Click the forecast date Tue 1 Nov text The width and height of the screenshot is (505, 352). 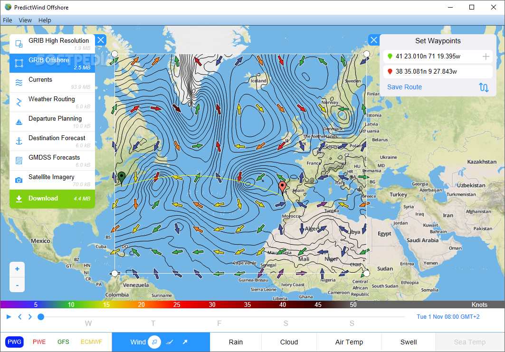[x=448, y=317]
